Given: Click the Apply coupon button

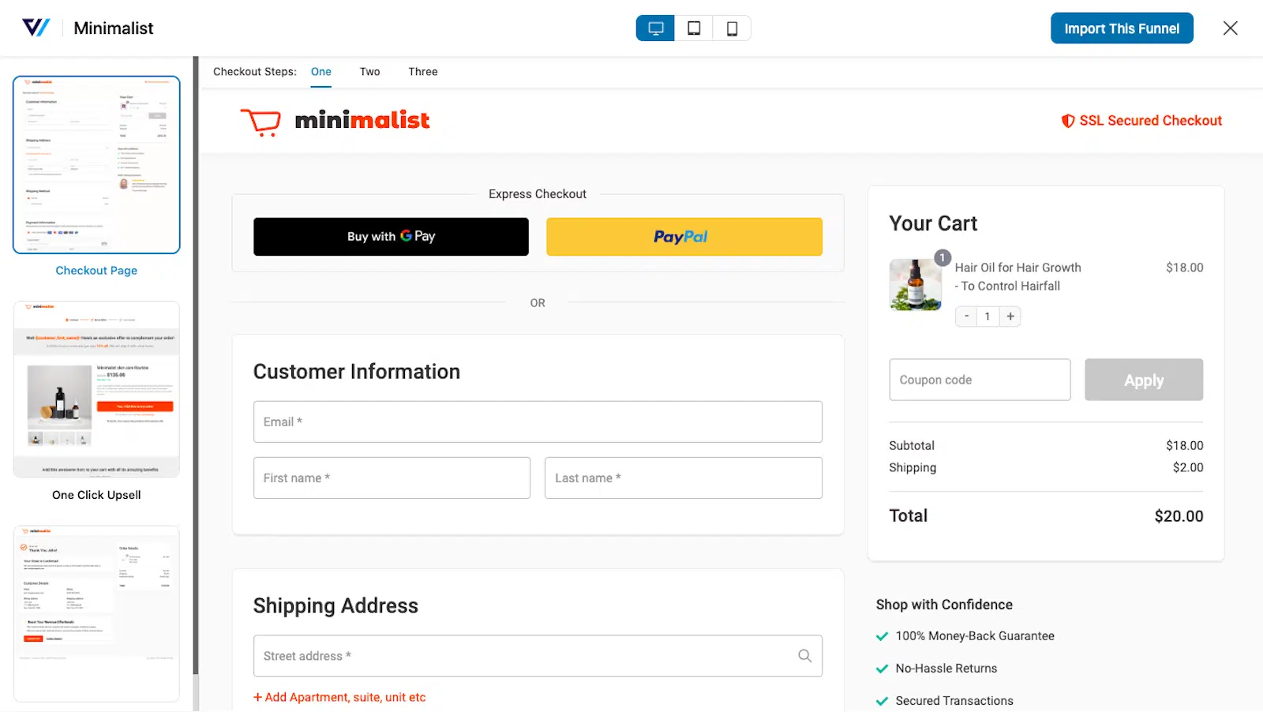Looking at the screenshot, I should pyautogui.click(x=1144, y=380).
